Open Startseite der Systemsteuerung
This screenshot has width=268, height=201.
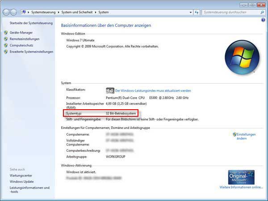click(31, 23)
